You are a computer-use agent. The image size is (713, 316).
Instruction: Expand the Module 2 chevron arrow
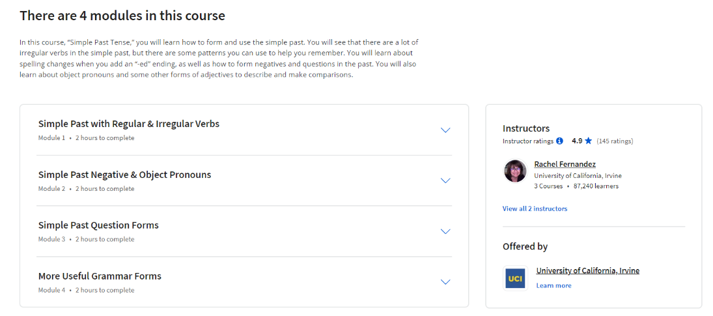[445, 180]
